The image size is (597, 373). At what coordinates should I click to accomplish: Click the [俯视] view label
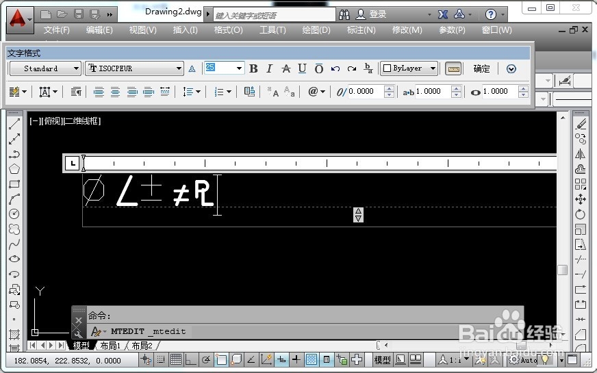[x=51, y=121]
